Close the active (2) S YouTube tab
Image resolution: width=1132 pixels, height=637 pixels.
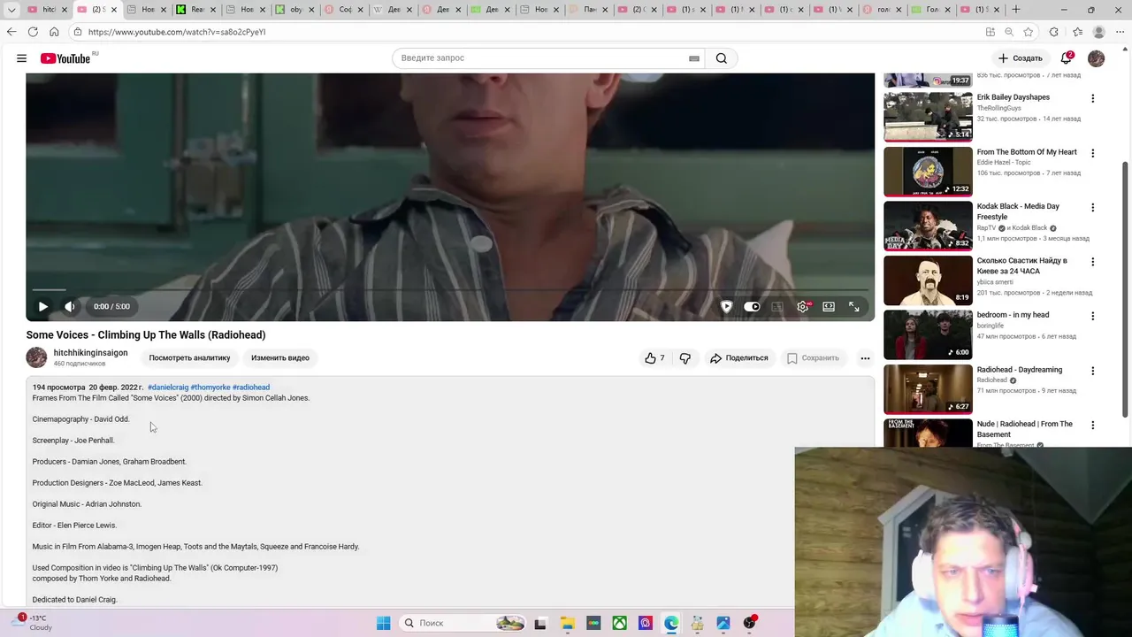(x=113, y=10)
